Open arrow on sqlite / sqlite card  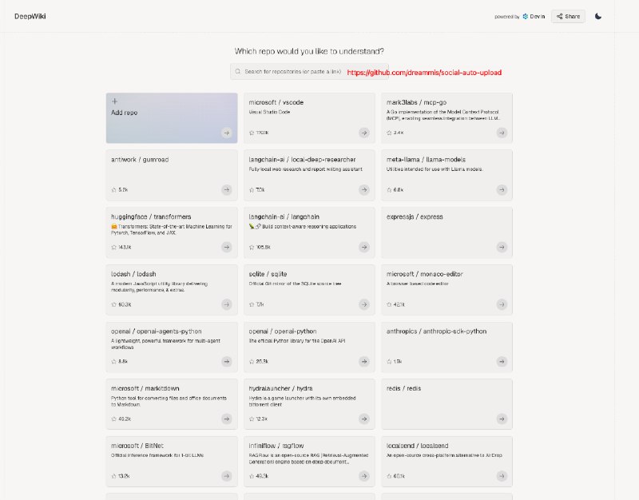pyautogui.click(x=364, y=304)
